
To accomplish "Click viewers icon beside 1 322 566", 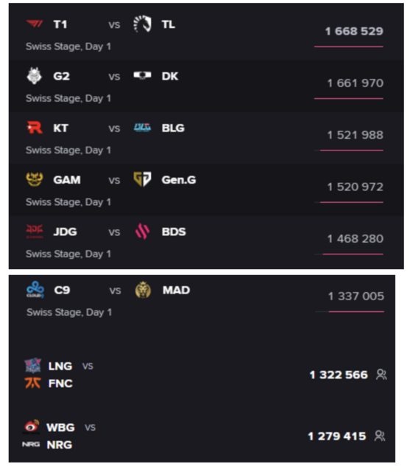I will (381, 375).
